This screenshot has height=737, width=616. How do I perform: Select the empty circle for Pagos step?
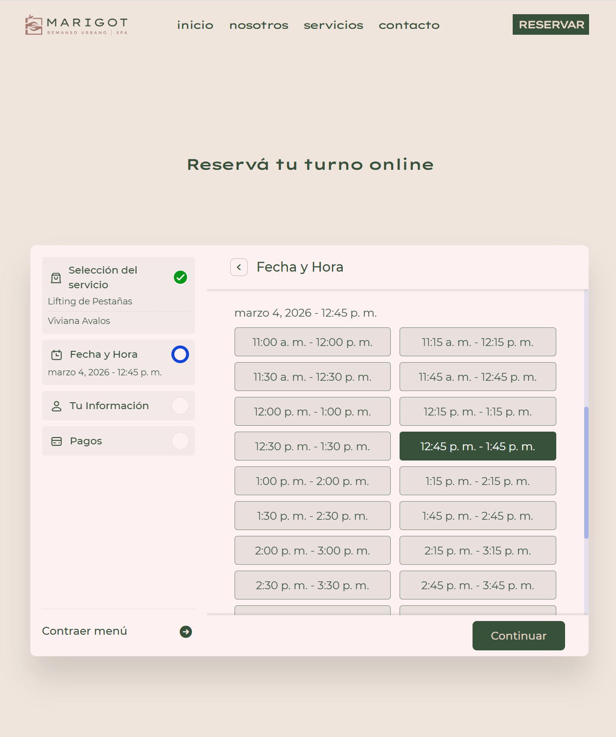[x=180, y=441]
